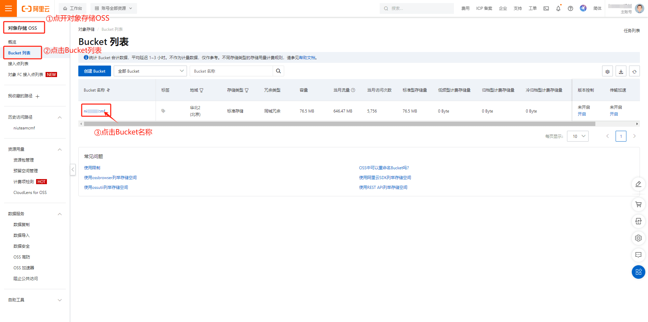Click the refresh icon above table

(x=634, y=71)
